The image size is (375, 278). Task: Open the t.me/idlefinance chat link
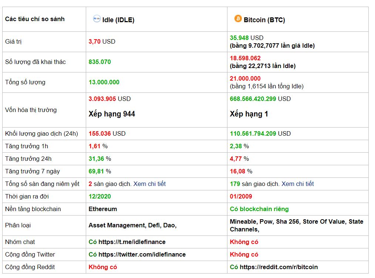[132, 242]
